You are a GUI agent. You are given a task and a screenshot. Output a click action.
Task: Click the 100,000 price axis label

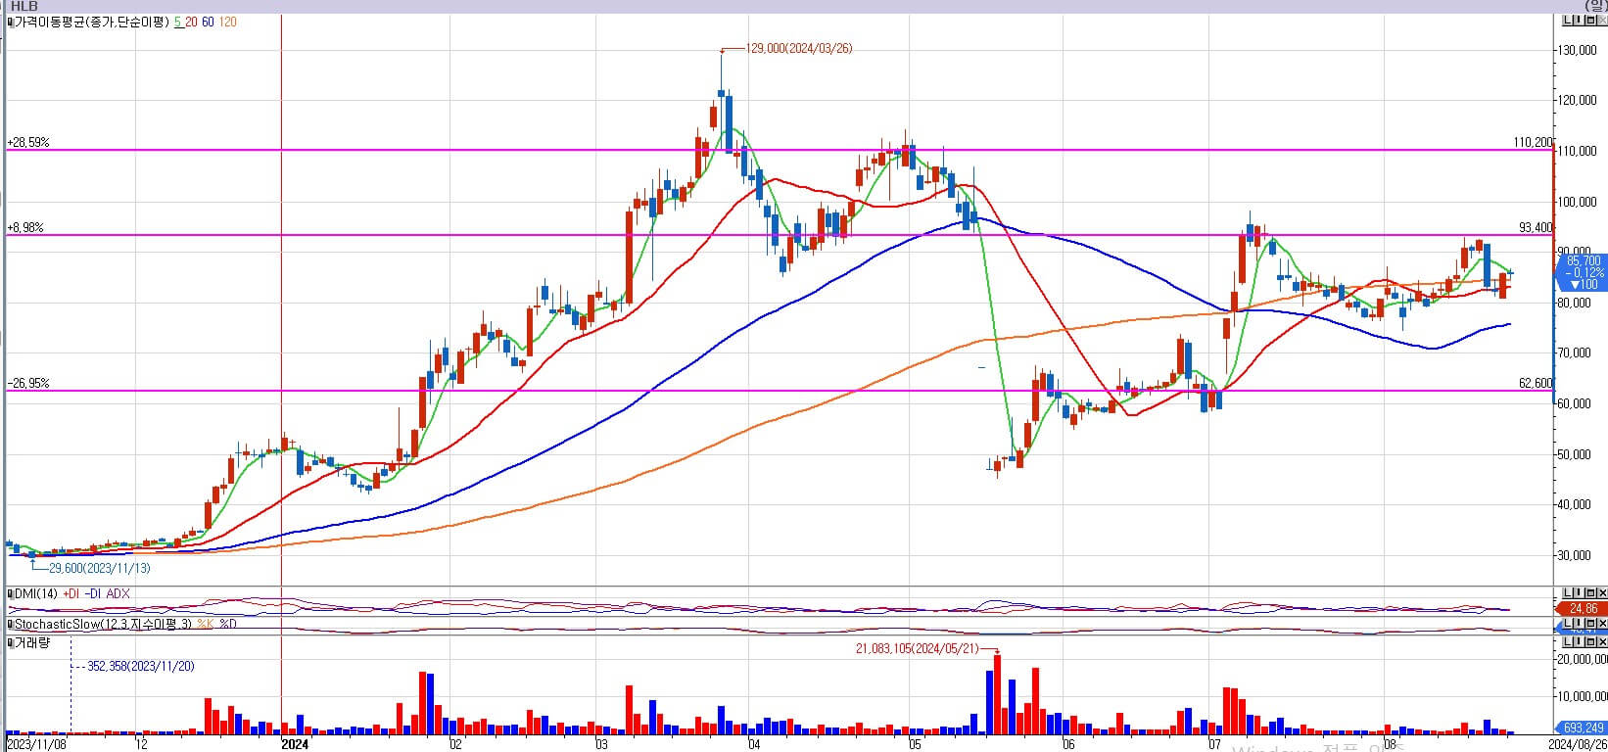click(x=1579, y=202)
